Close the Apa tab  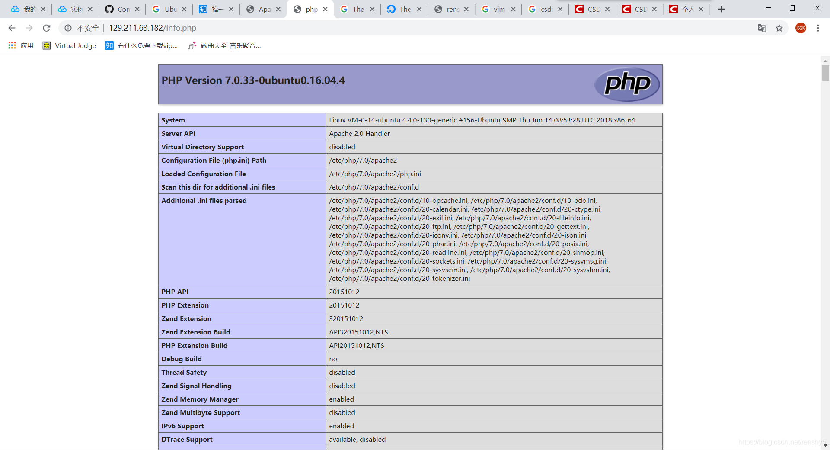(x=278, y=9)
